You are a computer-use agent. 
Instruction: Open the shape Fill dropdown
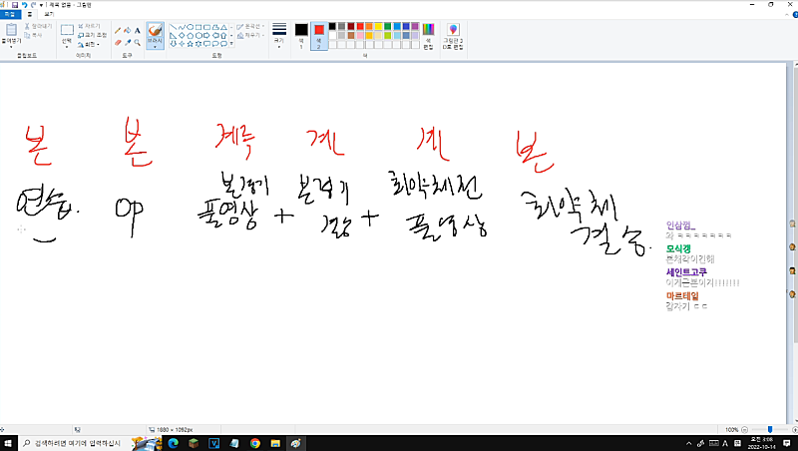(250, 35)
